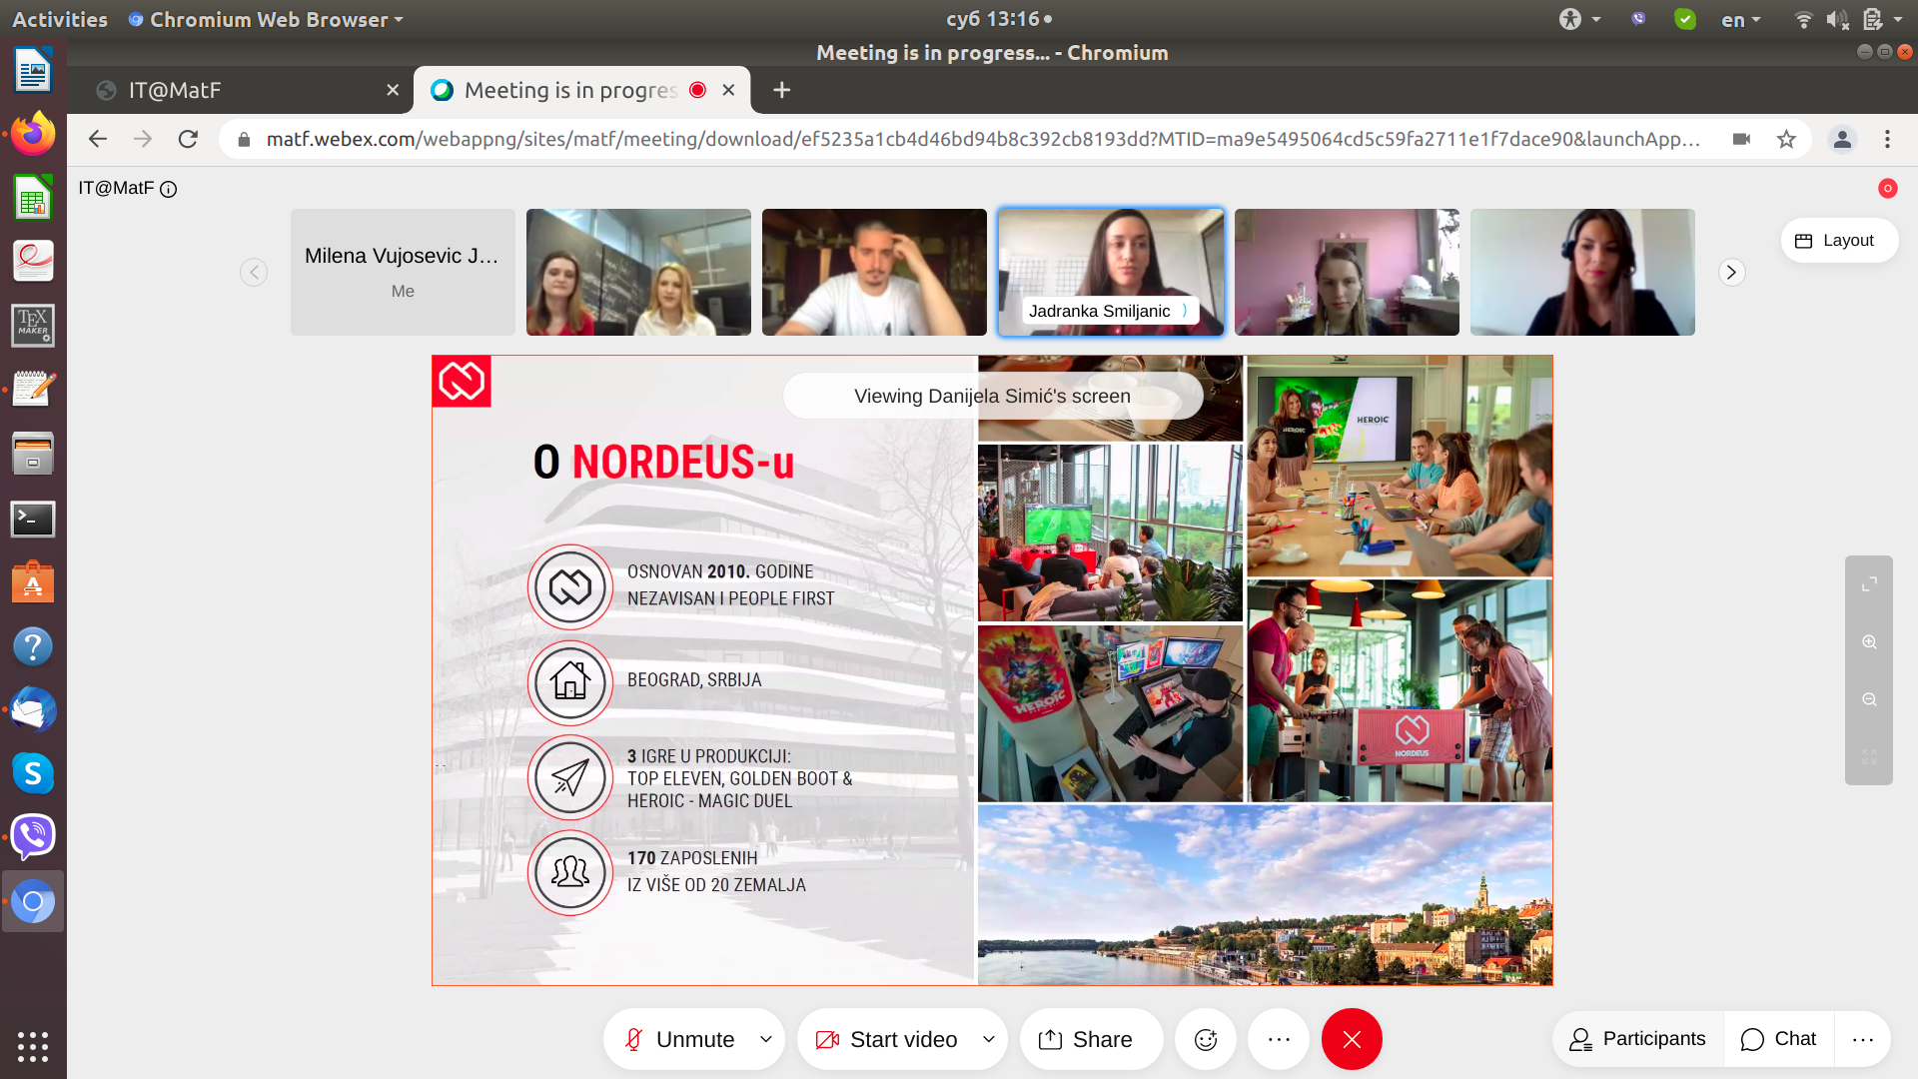Zoom in on the shared screen

pos(1869,642)
